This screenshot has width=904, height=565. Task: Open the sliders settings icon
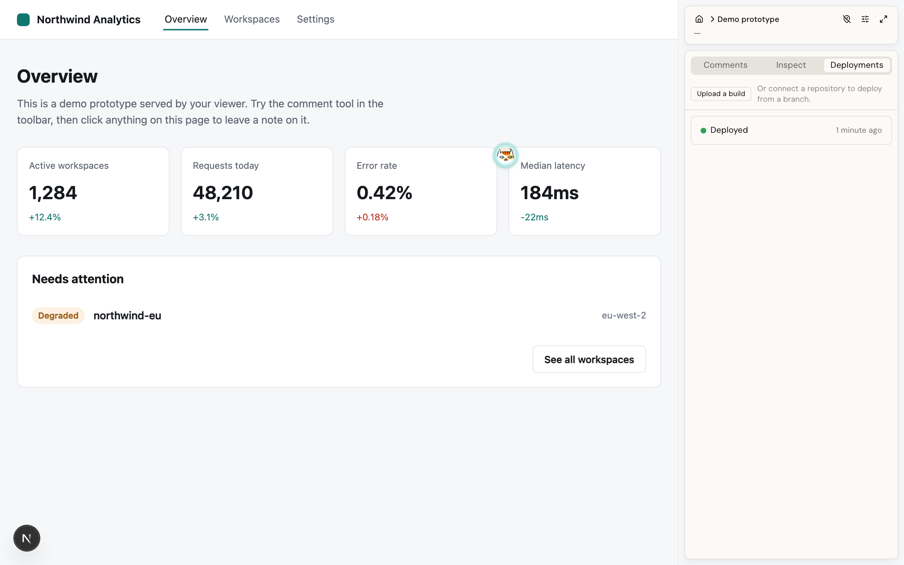coord(865,19)
